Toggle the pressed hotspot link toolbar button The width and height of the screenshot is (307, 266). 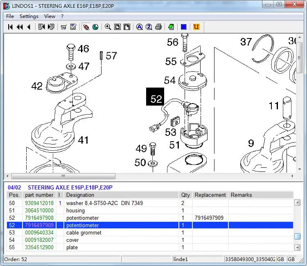pos(86,27)
